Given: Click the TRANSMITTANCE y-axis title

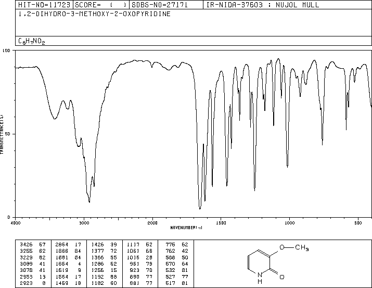Looking at the screenshot, I should click(x=2, y=134).
